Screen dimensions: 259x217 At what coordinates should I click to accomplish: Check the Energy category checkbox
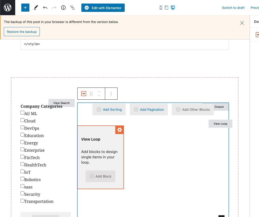pos(23,142)
